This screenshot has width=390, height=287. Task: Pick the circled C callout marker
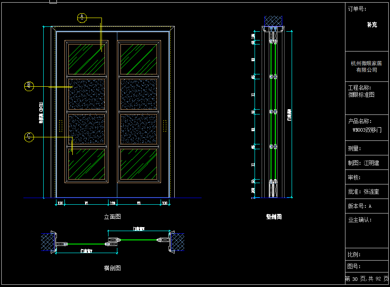pos(29,137)
